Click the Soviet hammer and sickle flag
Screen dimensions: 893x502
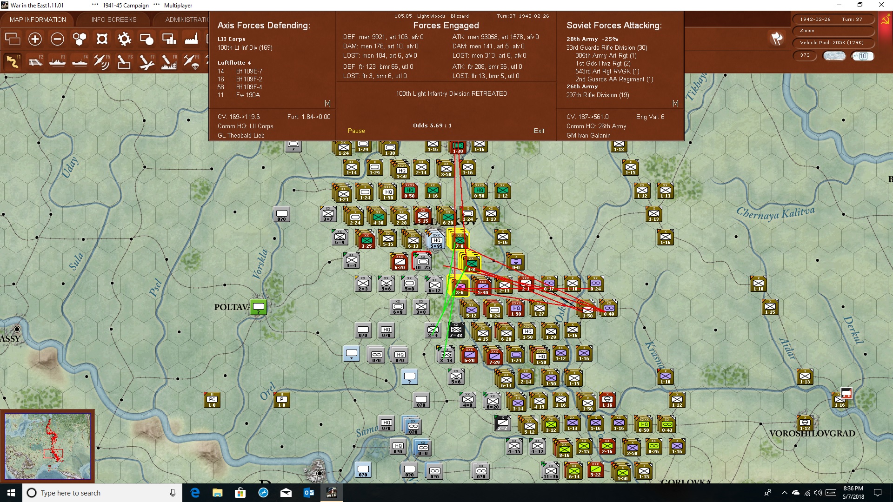click(x=885, y=20)
